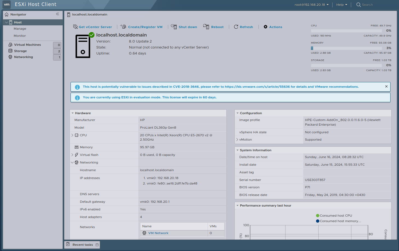Screen dimensions: 399x251
Task: Open the root@192.168.20.18 user dropdown
Action: pos(311,5)
